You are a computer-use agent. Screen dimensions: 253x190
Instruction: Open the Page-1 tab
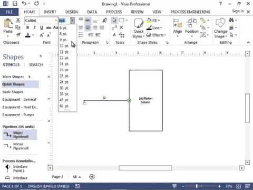(57, 177)
